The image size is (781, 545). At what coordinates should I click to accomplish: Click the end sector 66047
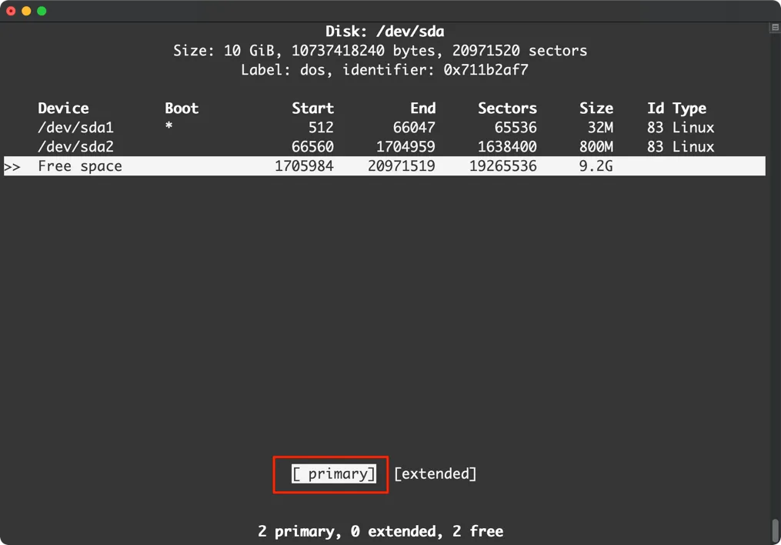[414, 128]
